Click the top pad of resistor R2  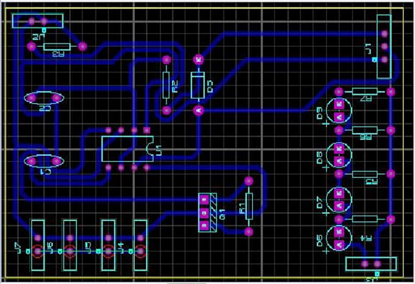click(166, 60)
